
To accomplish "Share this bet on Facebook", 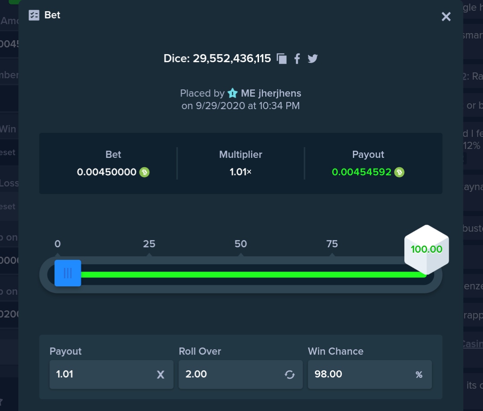I will tap(297, 58).
